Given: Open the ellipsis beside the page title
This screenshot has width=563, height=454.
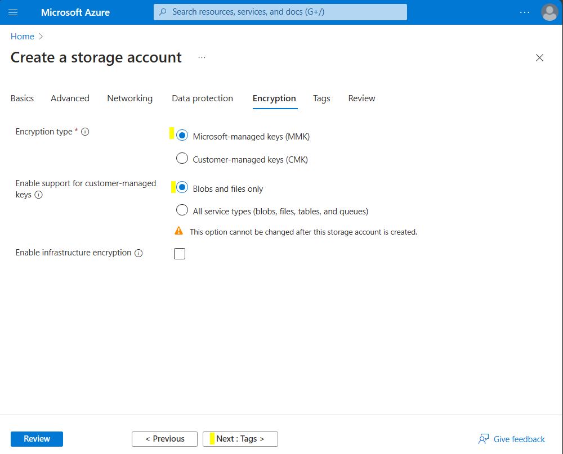Looking at the screenshot, I should point(202,57).
